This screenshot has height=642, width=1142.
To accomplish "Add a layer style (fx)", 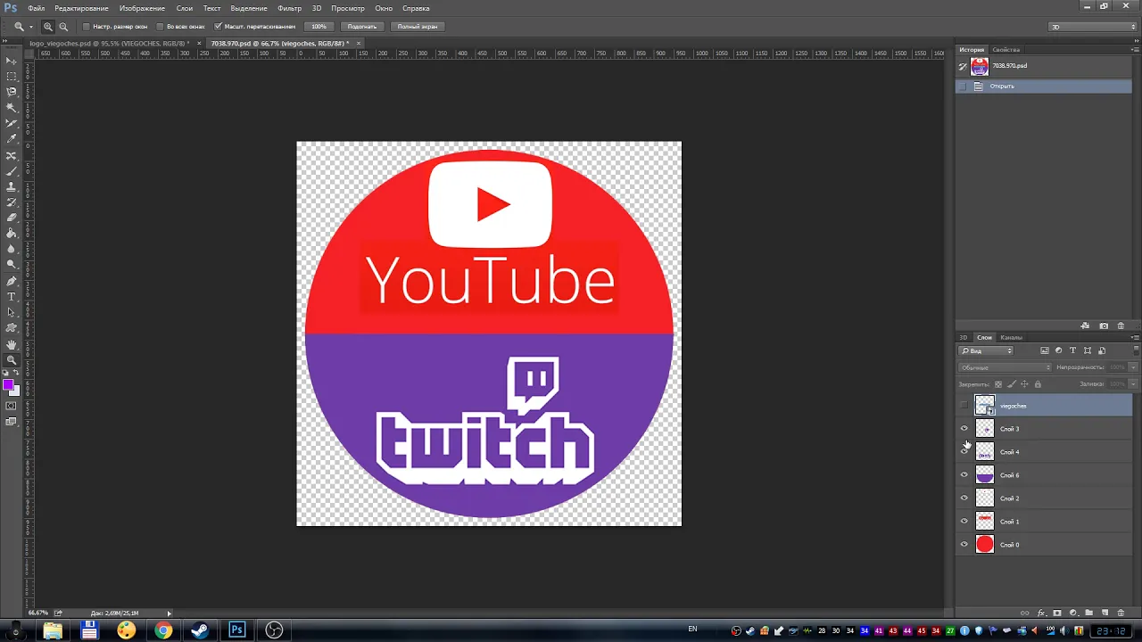I will (1041, 613).
